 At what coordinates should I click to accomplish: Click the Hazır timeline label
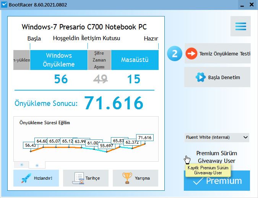pyautogui.click(x=151, y=39)
